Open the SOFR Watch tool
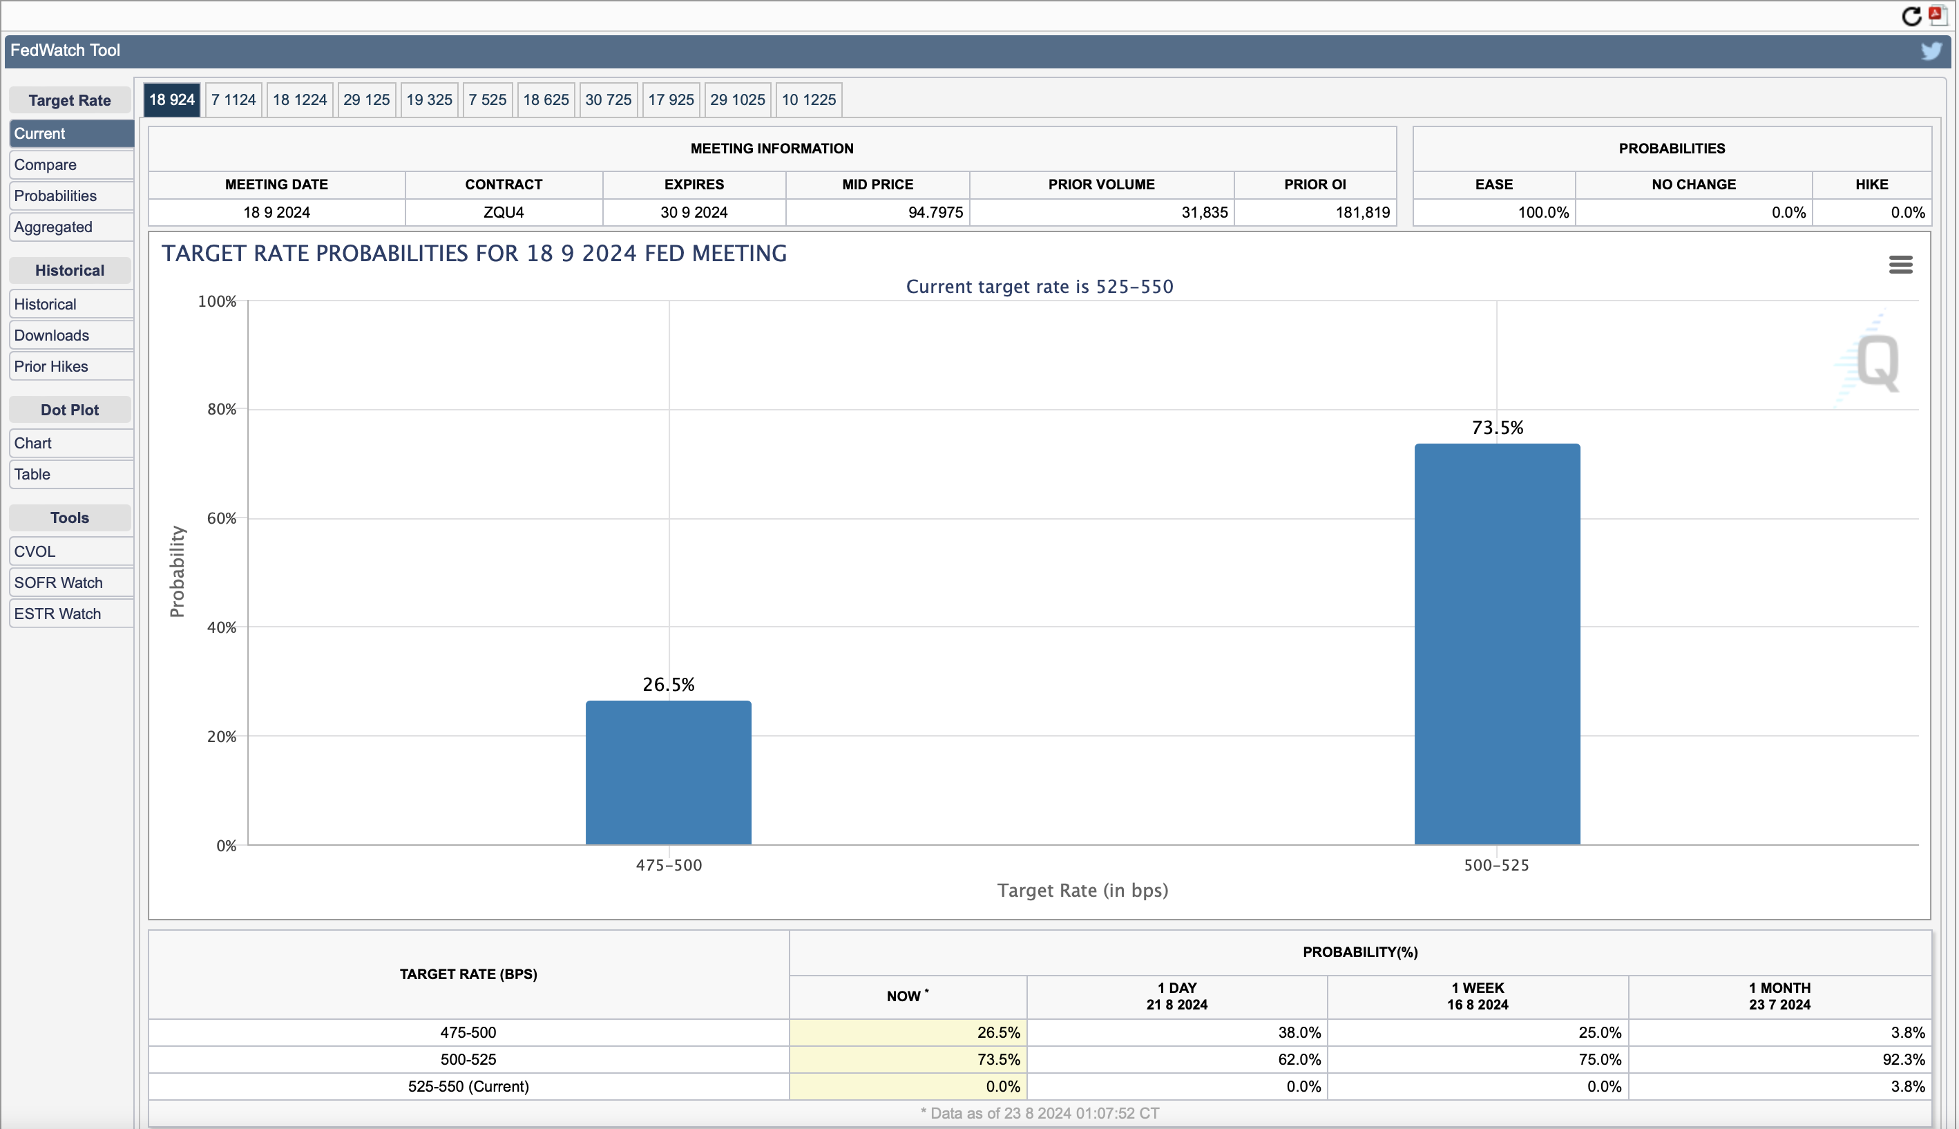The width and height of the screenshot is (1959, 1129). [x=71, y=582]
